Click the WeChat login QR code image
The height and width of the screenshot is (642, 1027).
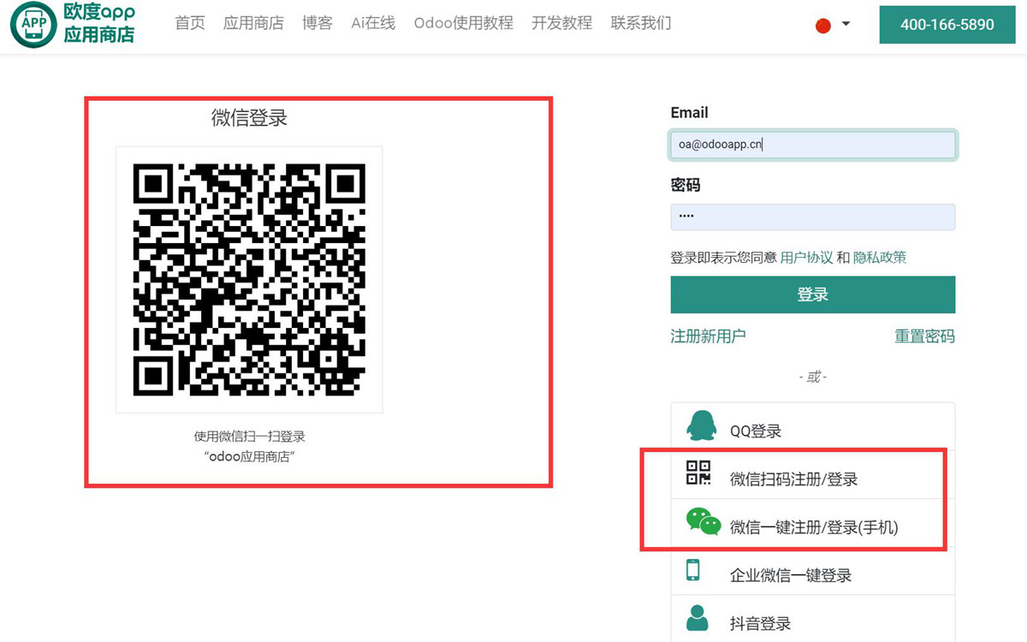(249, 279)
